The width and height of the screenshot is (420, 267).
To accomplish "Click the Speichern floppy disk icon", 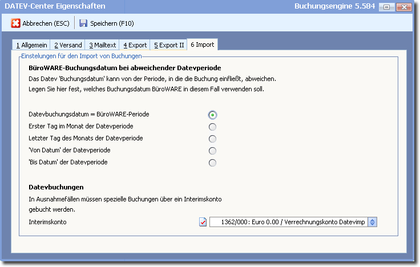I will pos(83,23).
